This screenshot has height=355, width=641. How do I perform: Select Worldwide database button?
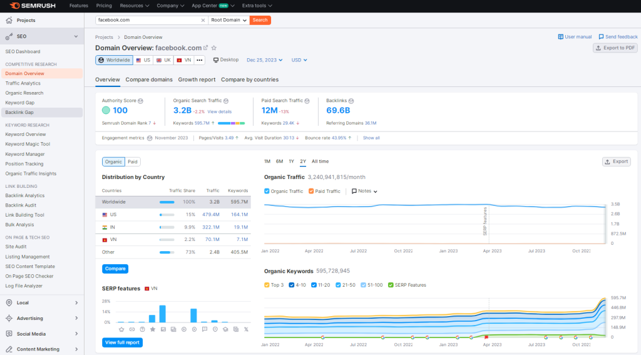tap(114, 60)
